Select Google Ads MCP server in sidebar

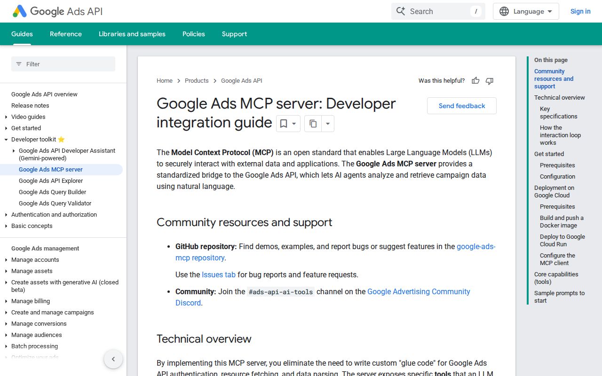pyautogui.click(x=51, y=169)
